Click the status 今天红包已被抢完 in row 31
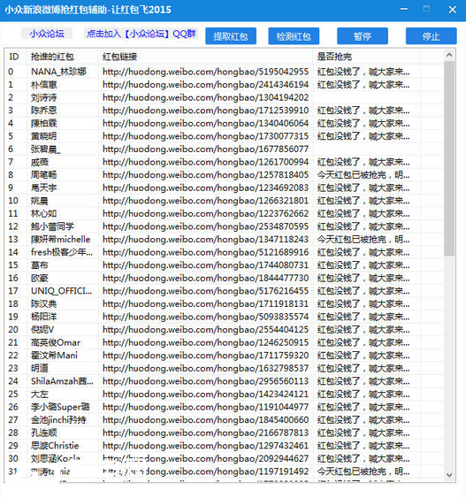The width and height of the screenshot is (466, 498). pyautogui.click(x=363, y=471)
